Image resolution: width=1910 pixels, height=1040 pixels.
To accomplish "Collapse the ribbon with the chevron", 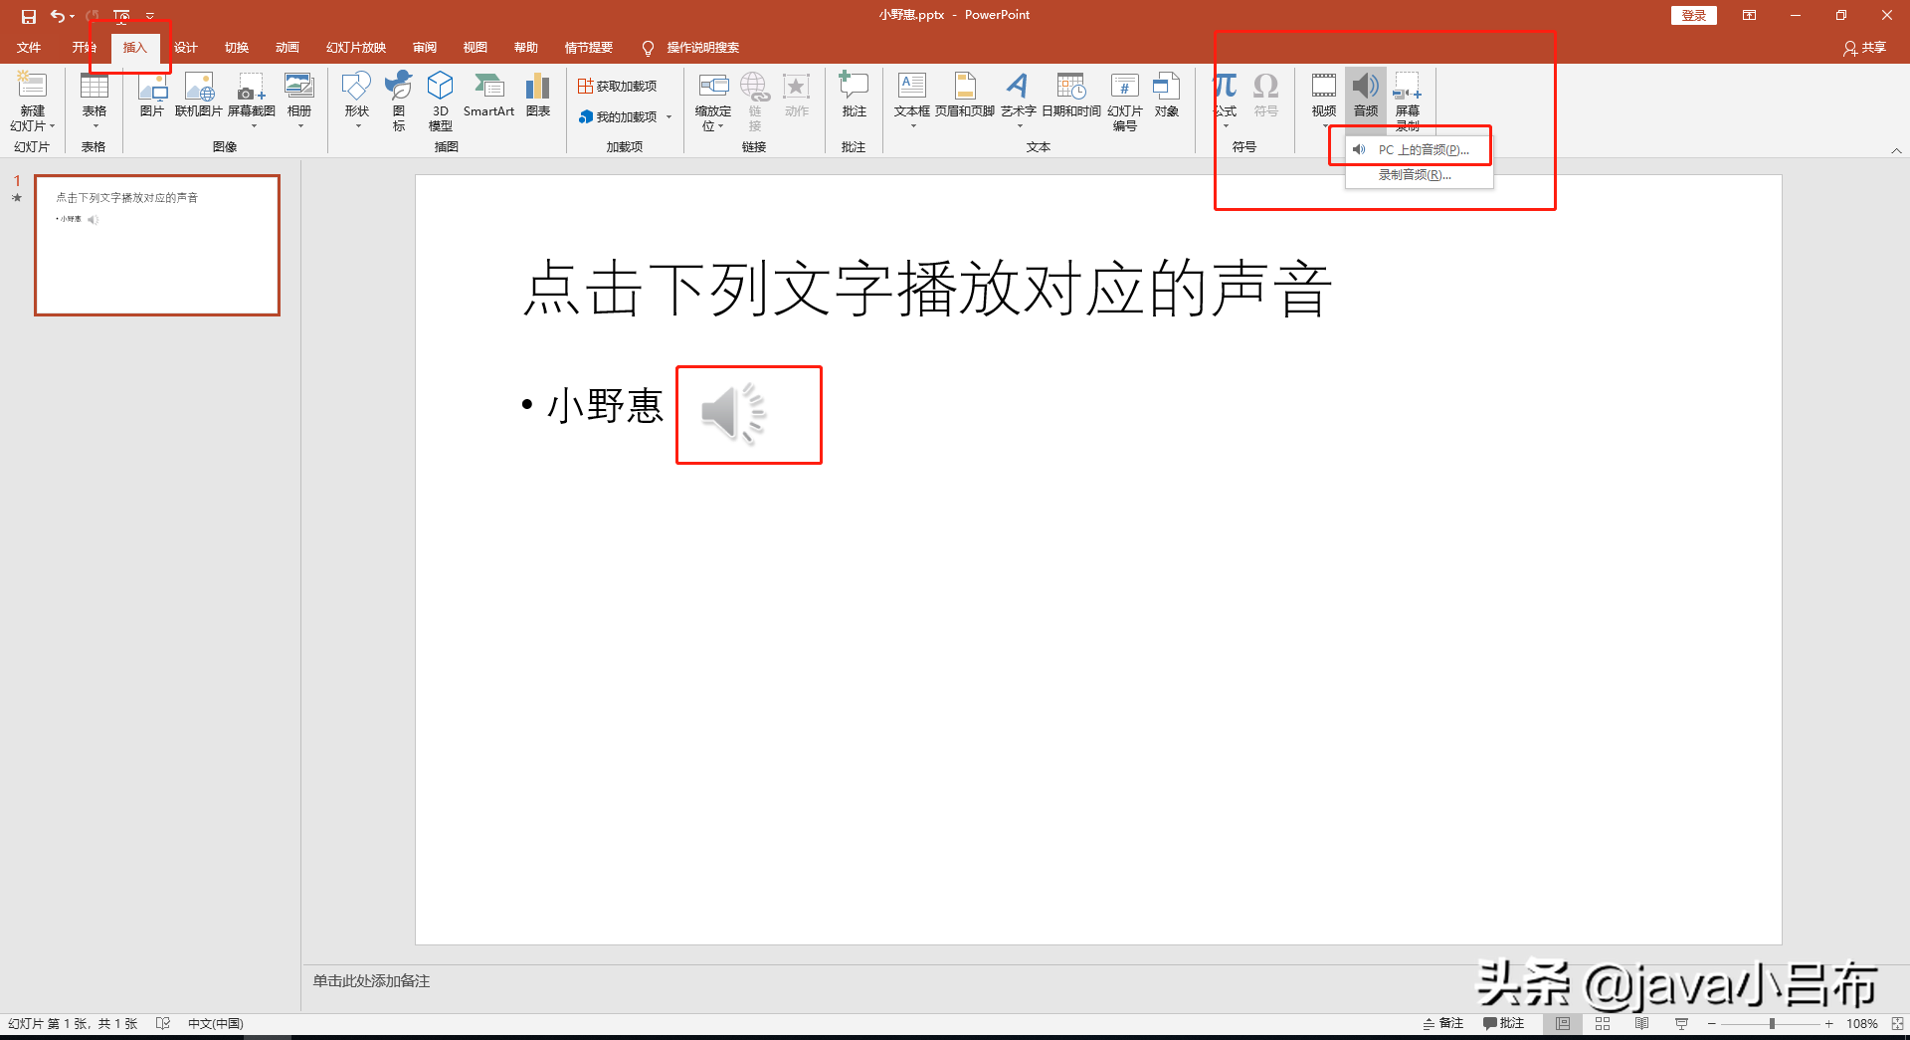I will coord(1897,151).
